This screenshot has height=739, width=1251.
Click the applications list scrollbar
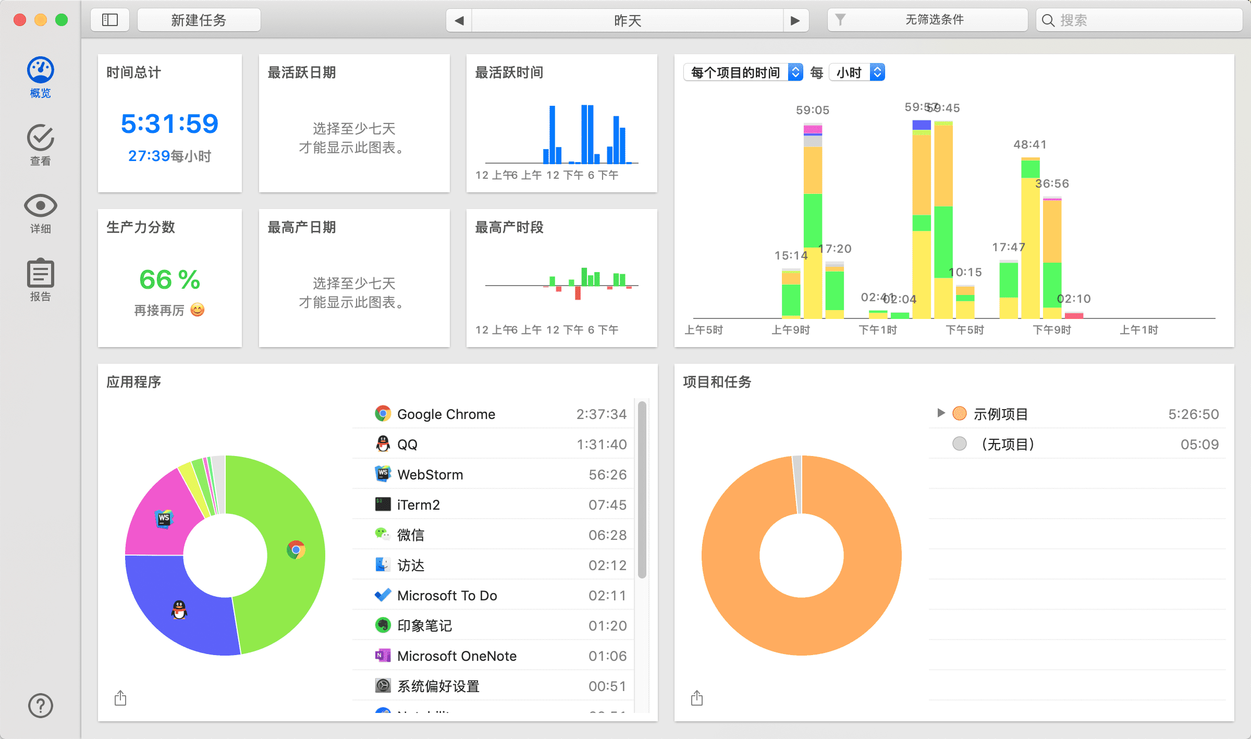pos(642,490)
